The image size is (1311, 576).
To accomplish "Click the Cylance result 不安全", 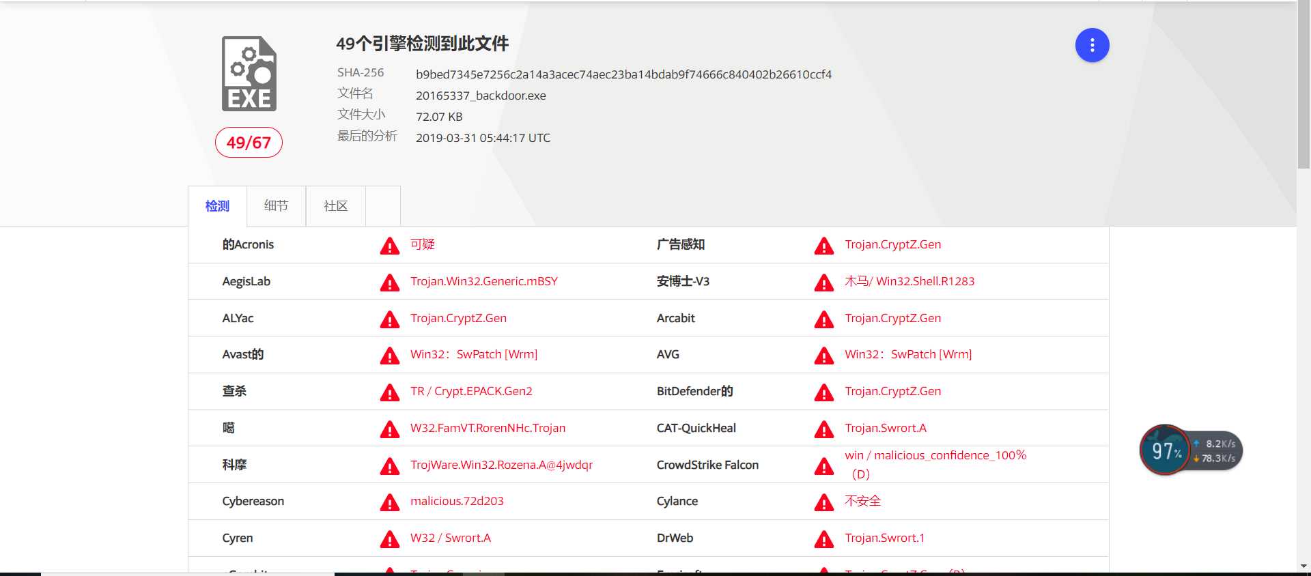I will pyautogui.click(x=862, y=501).
